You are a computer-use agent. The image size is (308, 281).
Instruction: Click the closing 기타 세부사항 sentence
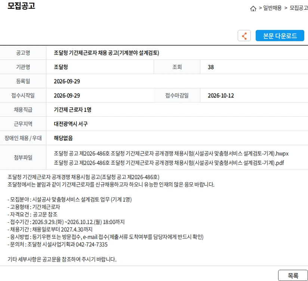click(x=62, y=259)
